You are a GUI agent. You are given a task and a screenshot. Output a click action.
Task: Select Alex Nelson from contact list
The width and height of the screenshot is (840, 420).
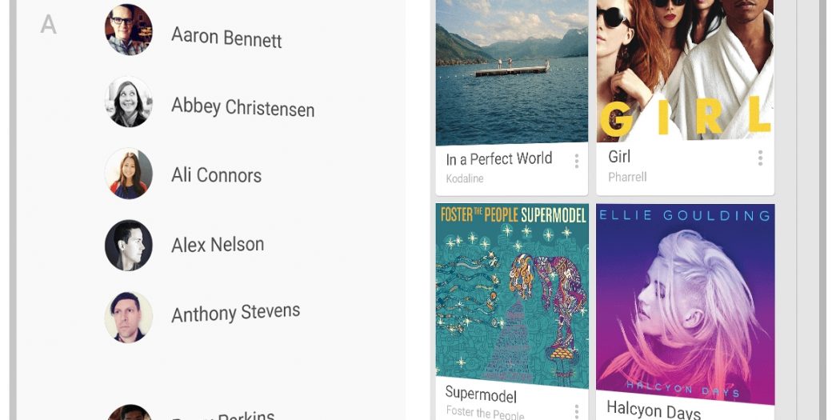218,245
